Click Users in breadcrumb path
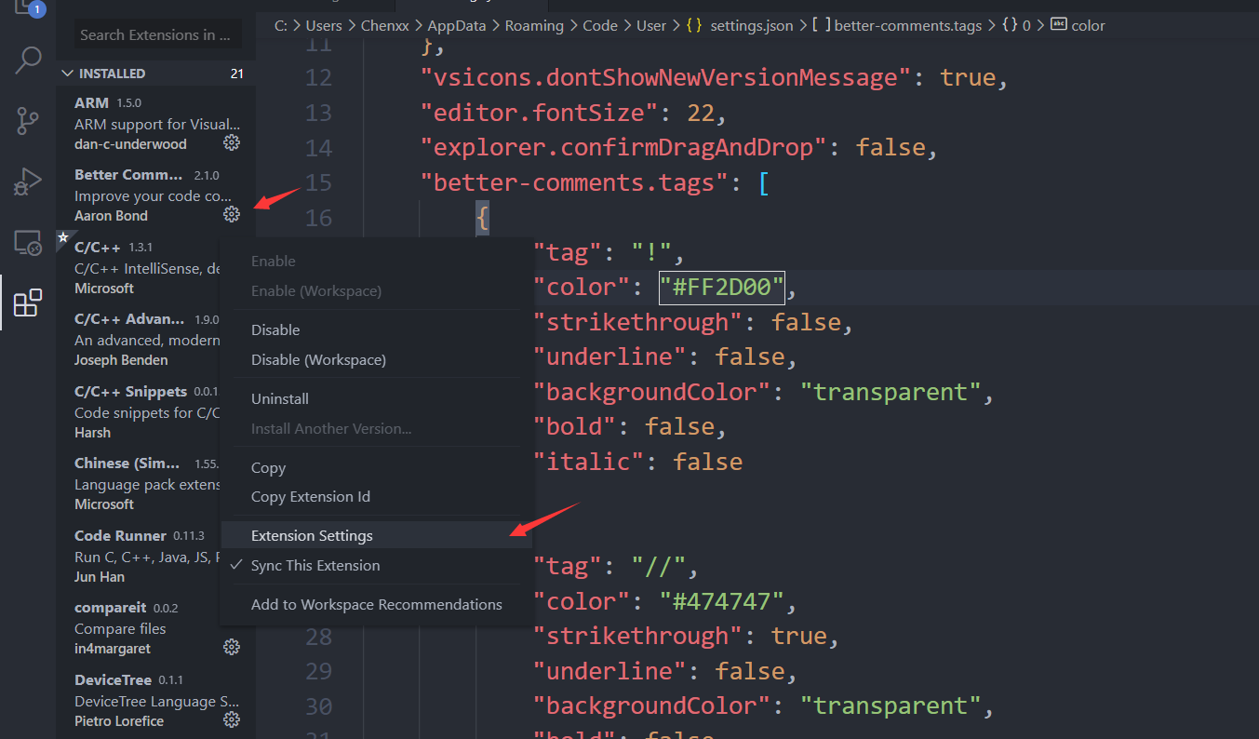 pyautogui.click(x=324, y=25)
